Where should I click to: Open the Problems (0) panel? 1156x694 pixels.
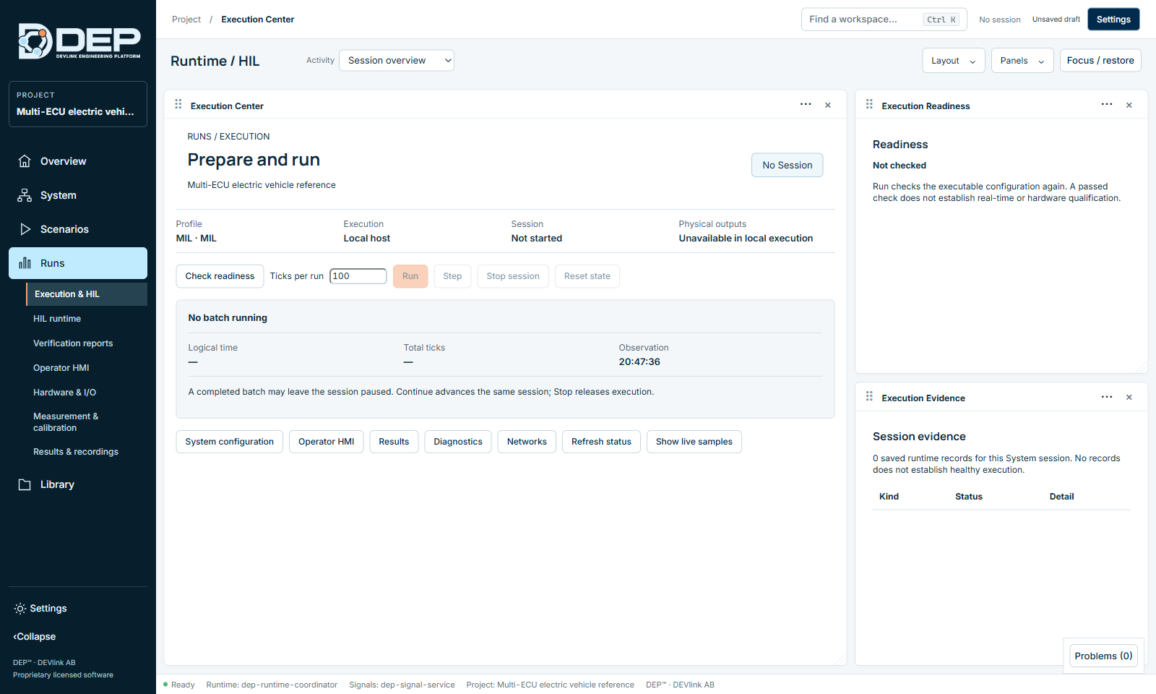(x=1103, y=656)
